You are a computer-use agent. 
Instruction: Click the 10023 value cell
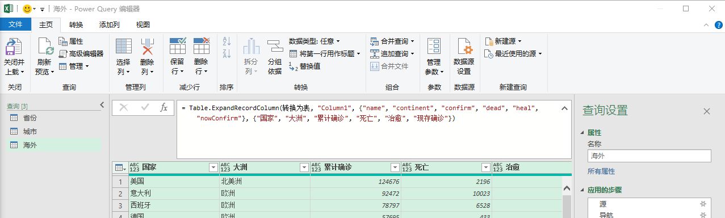[x=446, y=194]
